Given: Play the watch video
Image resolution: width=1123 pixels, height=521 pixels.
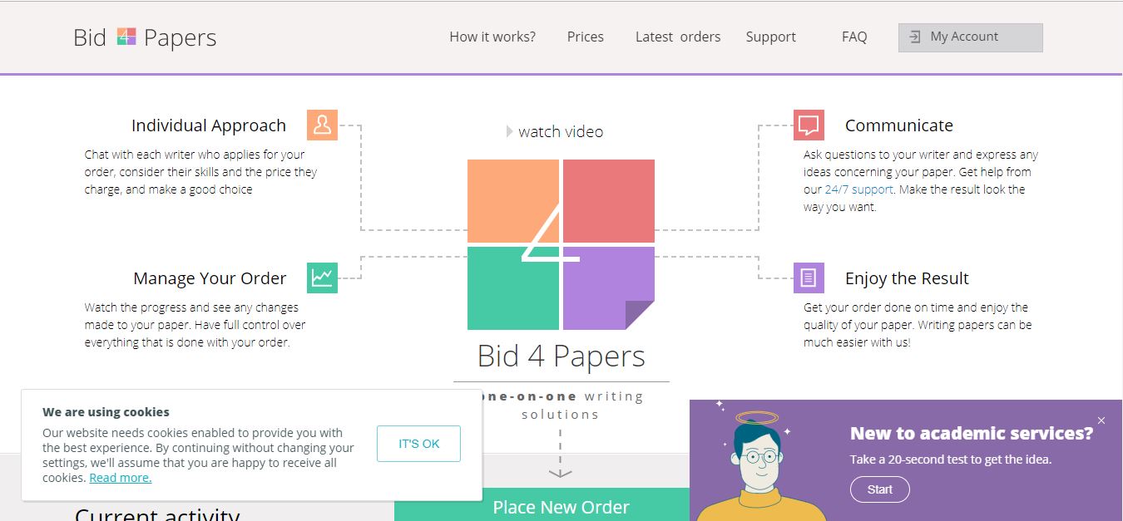Looking at the screenshot, I should click(554, 131).
